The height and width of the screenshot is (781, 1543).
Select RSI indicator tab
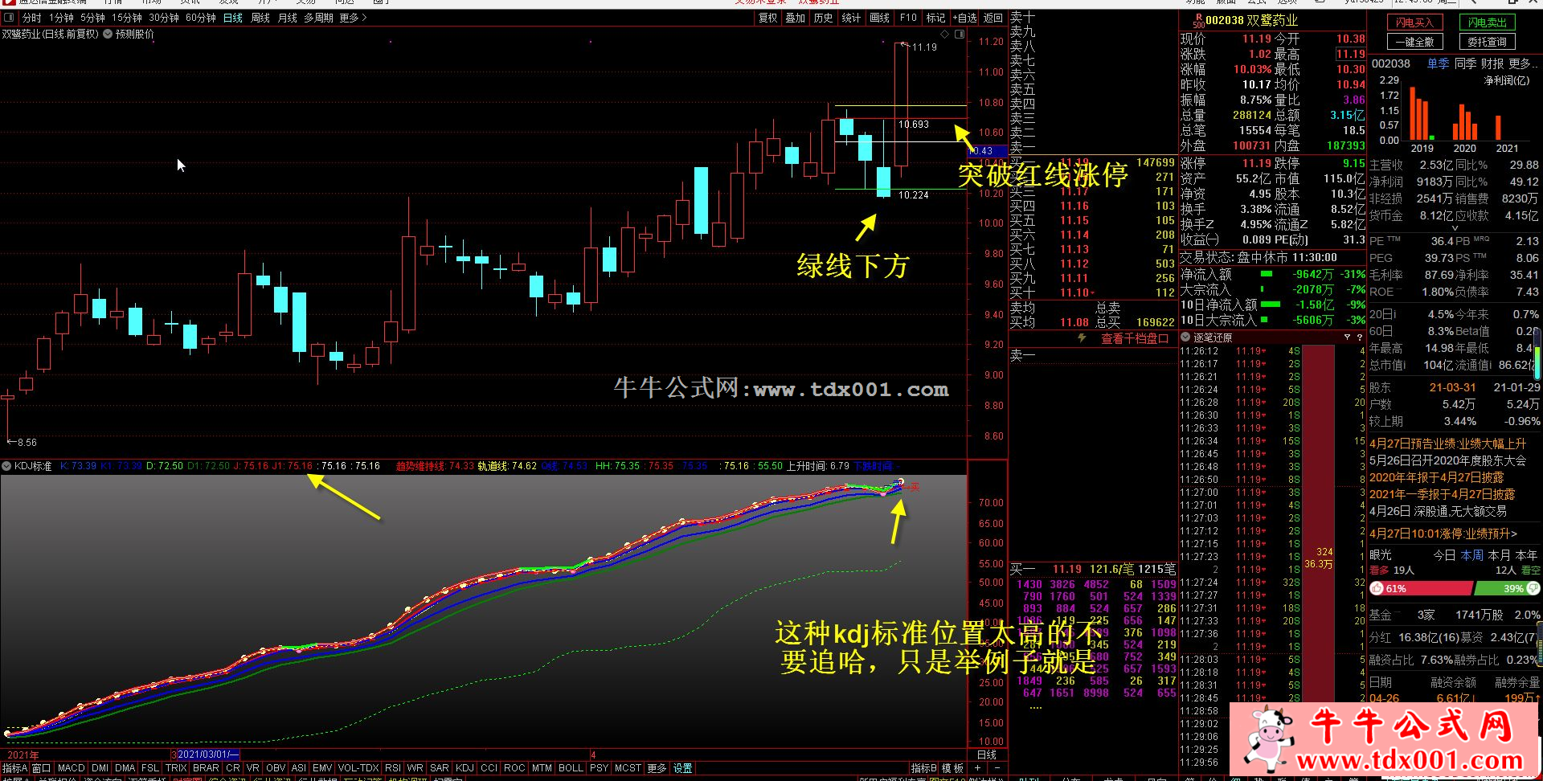[393, 768]
